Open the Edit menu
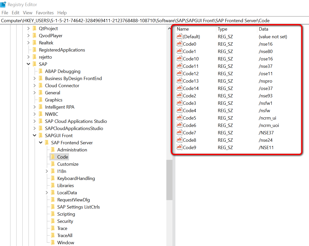Viewport: 309px width, 246px height. (16, 13)
